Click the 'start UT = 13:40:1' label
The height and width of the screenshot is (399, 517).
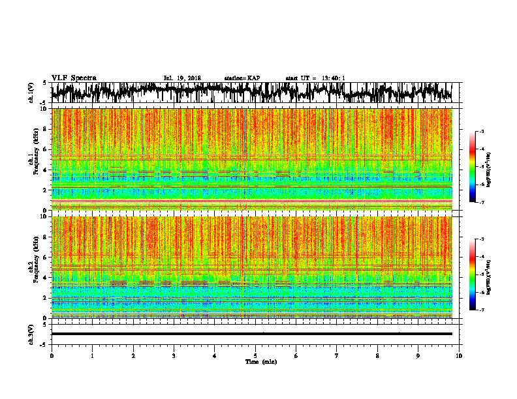coord(315,78)
